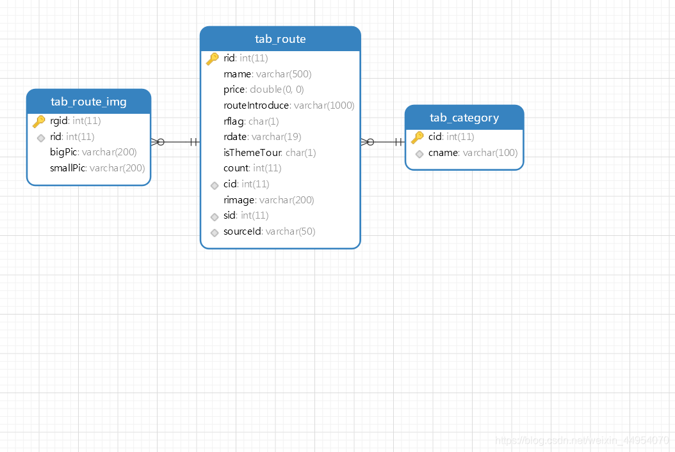The width and height of the screenshot is (675, 452).
Task: Click the count: int(11) field
Action: (252, 168)
